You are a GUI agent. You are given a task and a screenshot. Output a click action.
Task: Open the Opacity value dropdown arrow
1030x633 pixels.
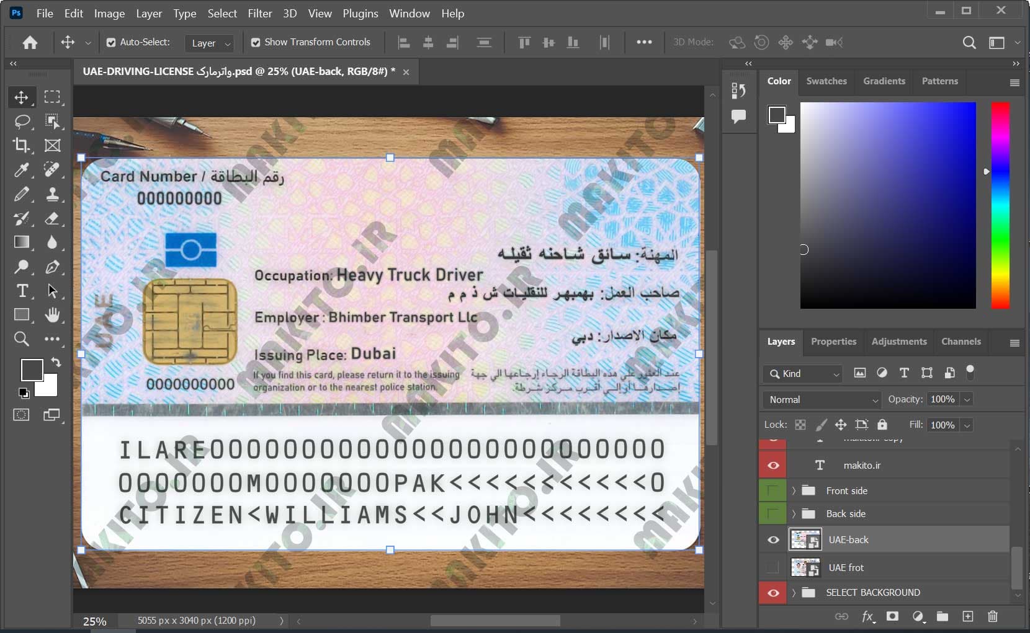point(967,400)
